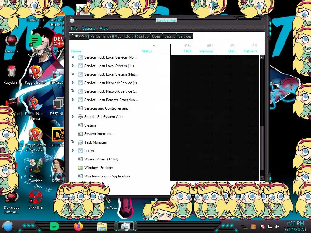The image size is (311, 233).
Task: Open the Network desktop icon
Action: pyautogui.click(x=12, y=44)
